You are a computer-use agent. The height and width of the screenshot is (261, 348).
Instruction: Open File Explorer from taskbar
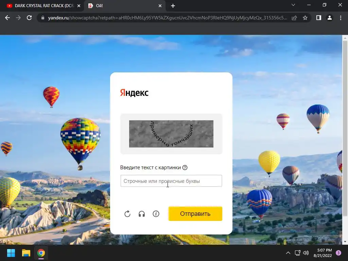26,253
